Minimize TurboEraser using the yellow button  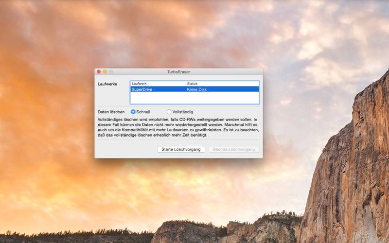(x=105, y=71)
